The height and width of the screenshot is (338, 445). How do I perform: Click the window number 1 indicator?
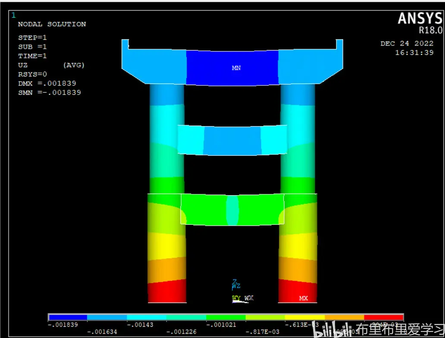pyautogui.click(x=13, y=15)
